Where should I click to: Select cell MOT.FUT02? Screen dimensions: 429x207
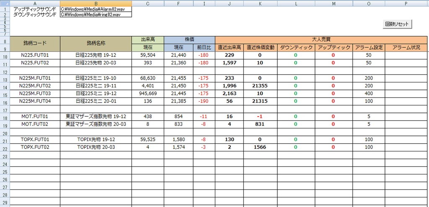35,124
